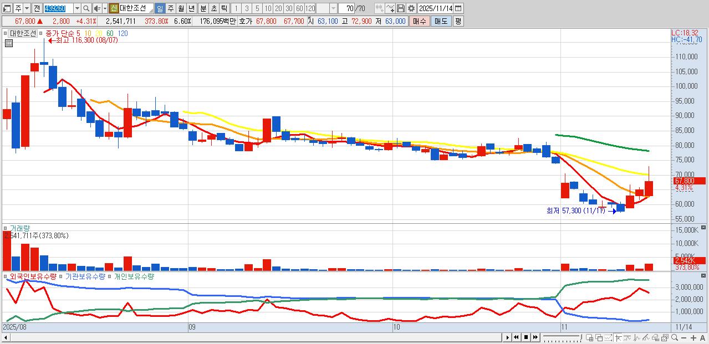Open the custom period dropdown after 120
This screenshot has height=344, width=709.
click(333, 8)
